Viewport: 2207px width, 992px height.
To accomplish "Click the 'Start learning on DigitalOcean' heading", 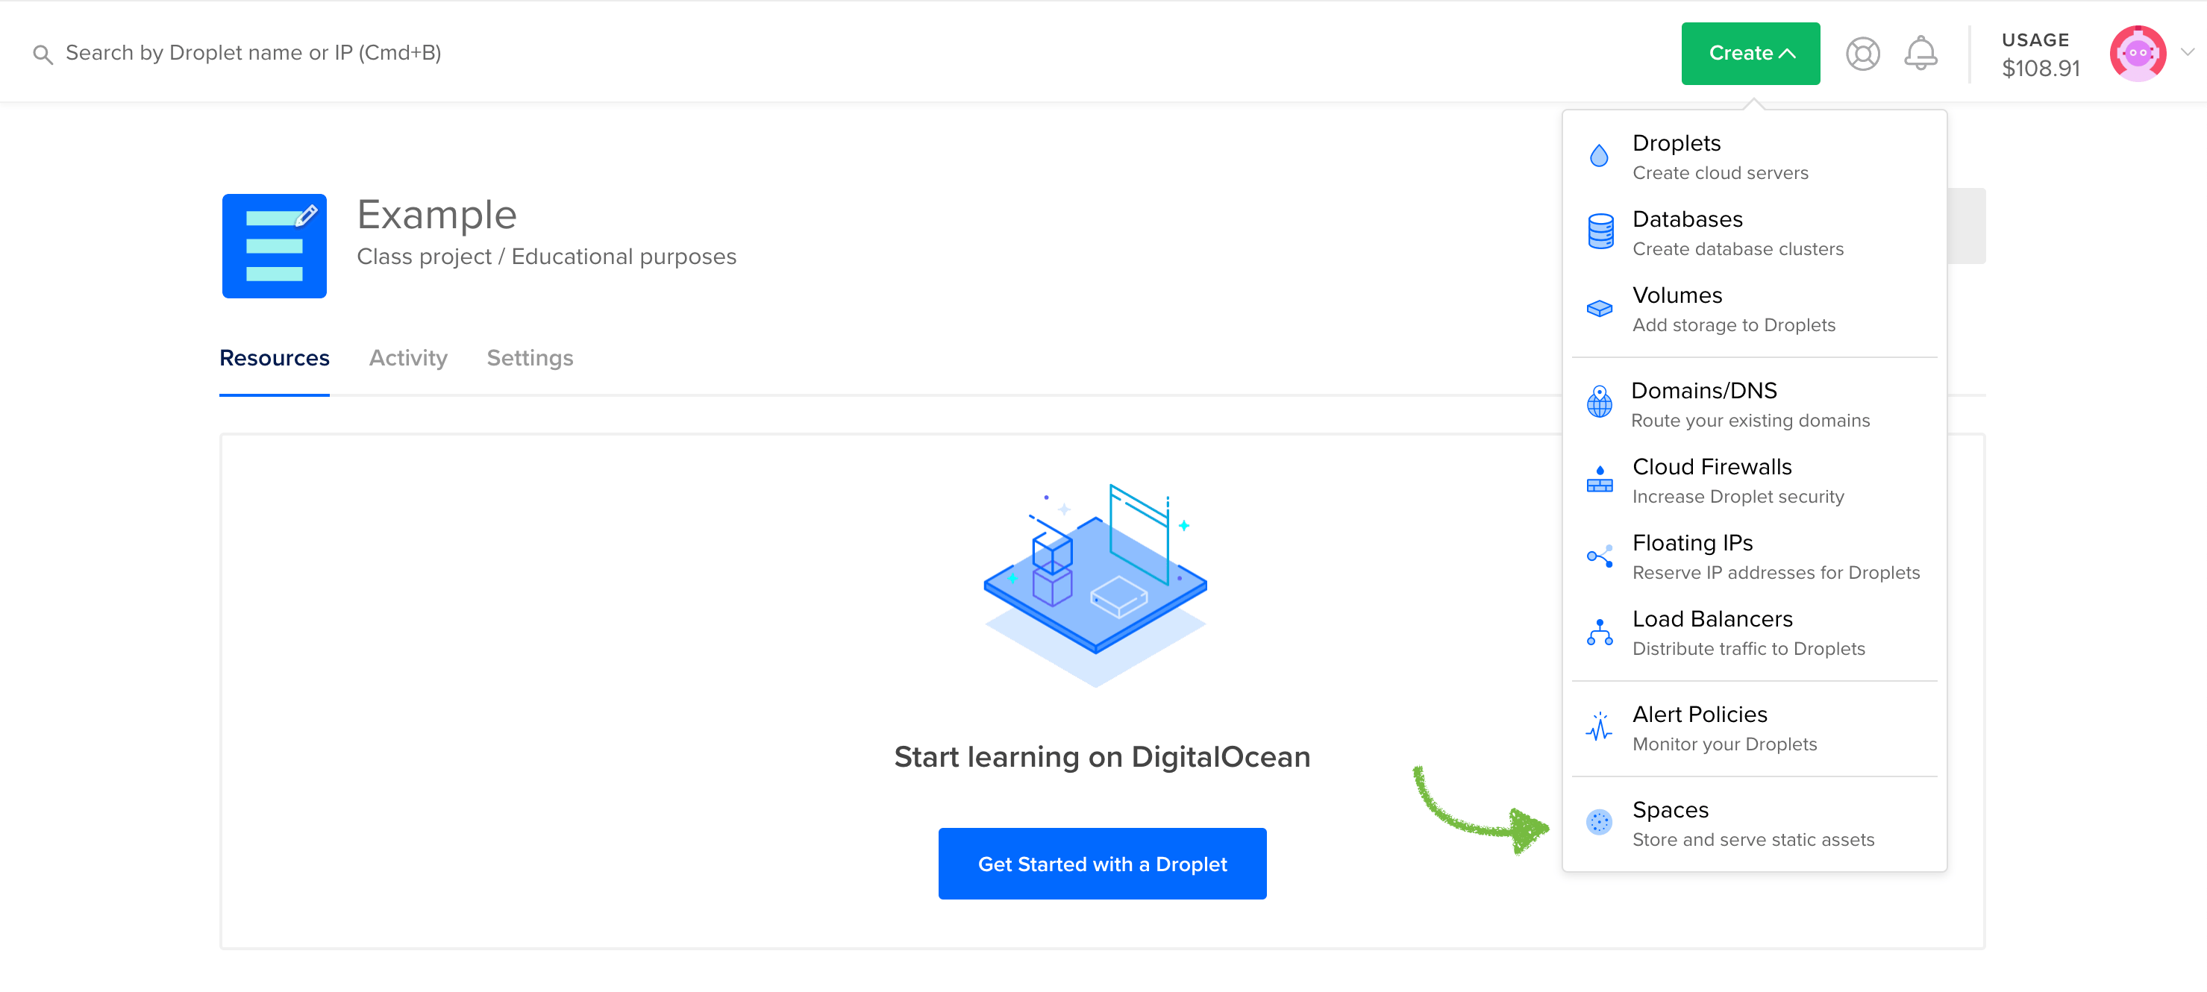I will click(x=1102, y=756).
